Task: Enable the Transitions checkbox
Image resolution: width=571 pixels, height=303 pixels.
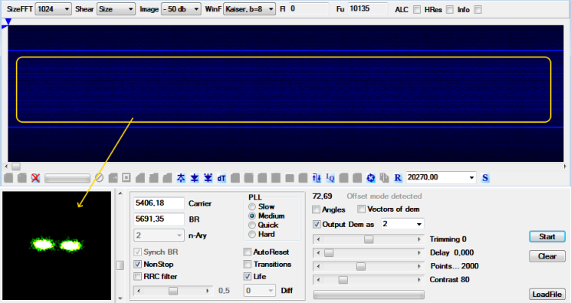Action: click(x=248, y=265)
